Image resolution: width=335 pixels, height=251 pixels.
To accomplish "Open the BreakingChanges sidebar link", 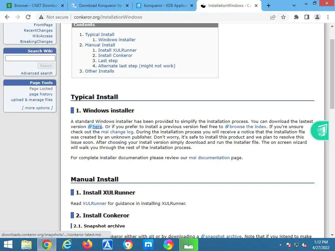I will point(36,42).
